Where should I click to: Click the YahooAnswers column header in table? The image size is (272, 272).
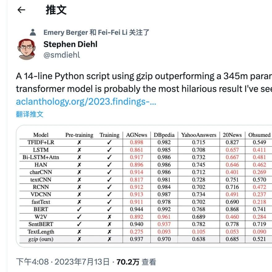[x=199, y=135]
